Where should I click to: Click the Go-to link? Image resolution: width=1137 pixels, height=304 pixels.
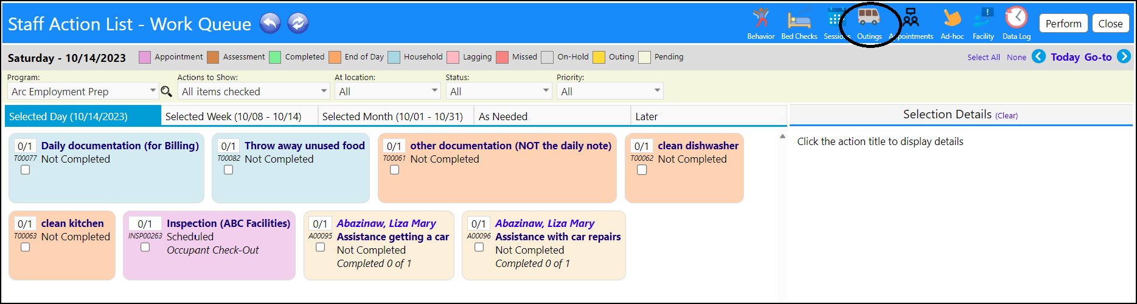coord(1098,57)
